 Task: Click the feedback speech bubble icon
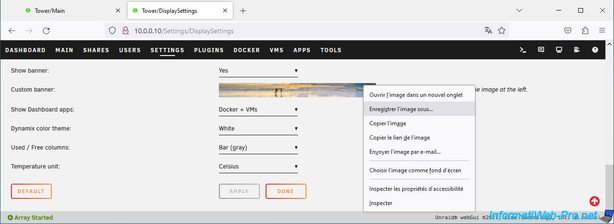tap(541, 50)
